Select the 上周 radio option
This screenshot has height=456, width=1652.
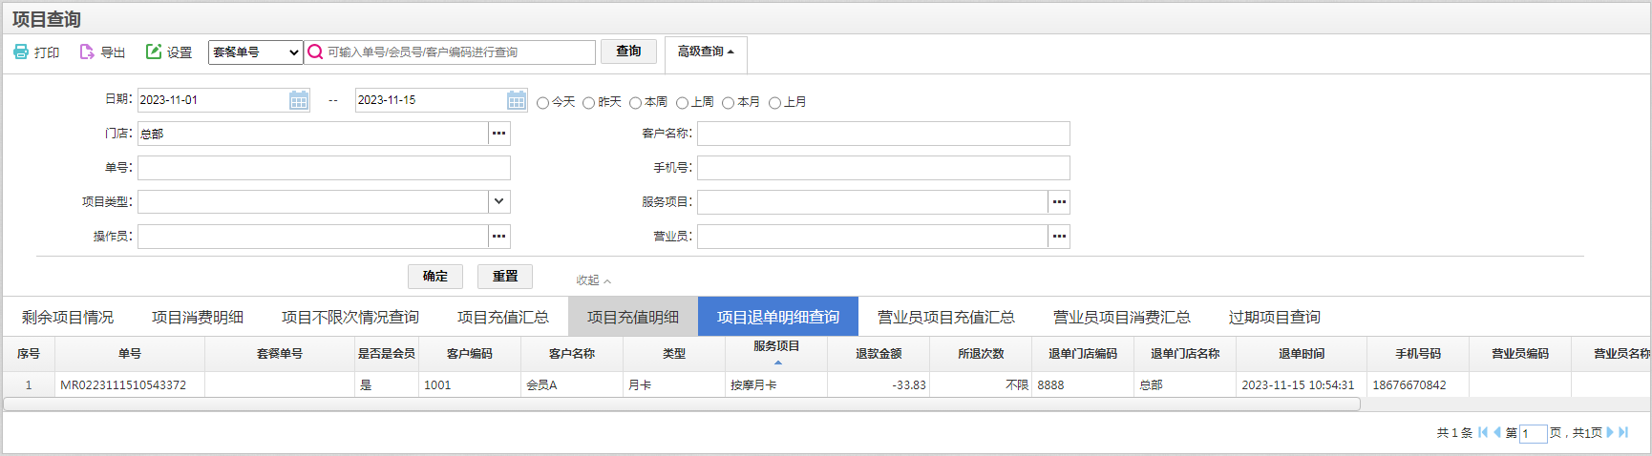click(682, 103)
